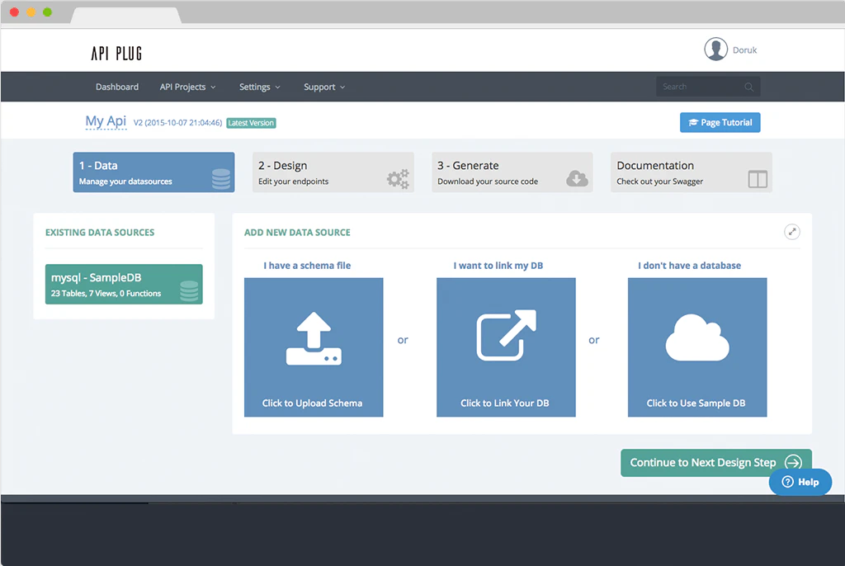The height and width of the screenshot is (566, 845).
Task: Click the database icon on mysql - SampleDB
Action: tap(189, 291)
